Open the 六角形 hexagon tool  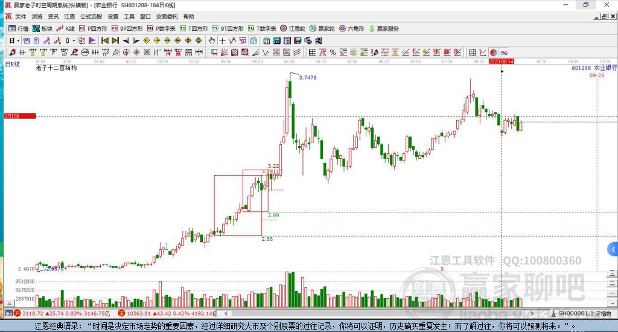coord(352,28)
